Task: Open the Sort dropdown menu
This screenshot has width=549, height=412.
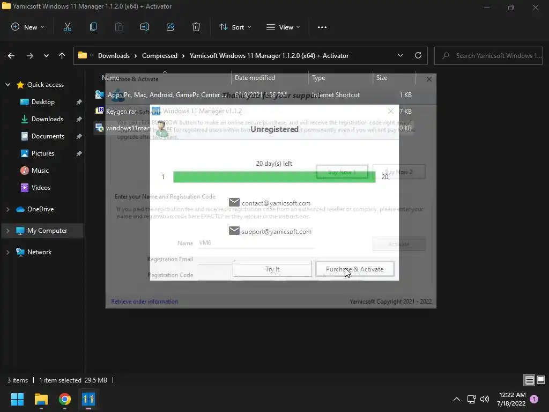Action: pyautogui.click(x=235, y=27)
